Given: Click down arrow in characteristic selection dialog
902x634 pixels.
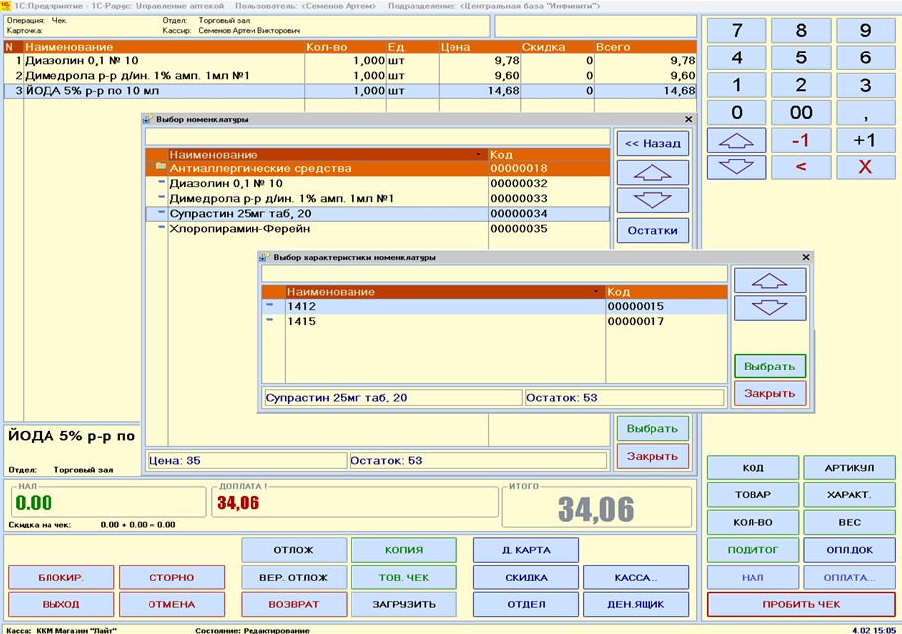Looking at the screenshot, I should [769, 307].
